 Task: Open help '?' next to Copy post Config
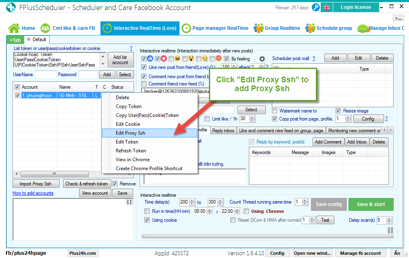[386, 119]
